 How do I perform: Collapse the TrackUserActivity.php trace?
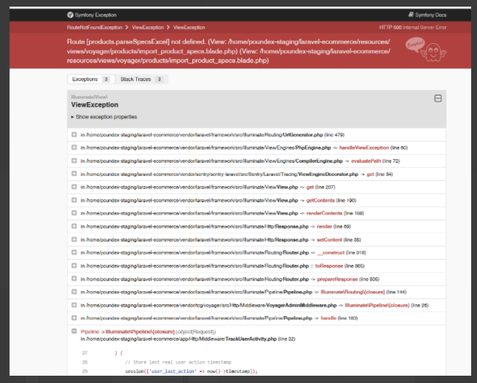pos(74,331)
